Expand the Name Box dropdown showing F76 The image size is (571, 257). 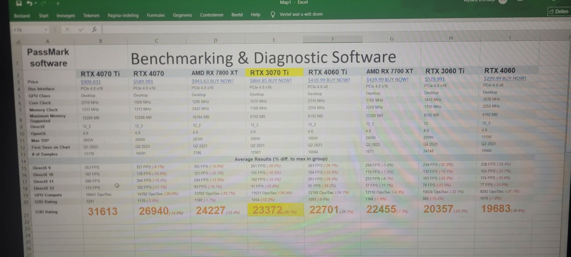[x=46, y=30]
